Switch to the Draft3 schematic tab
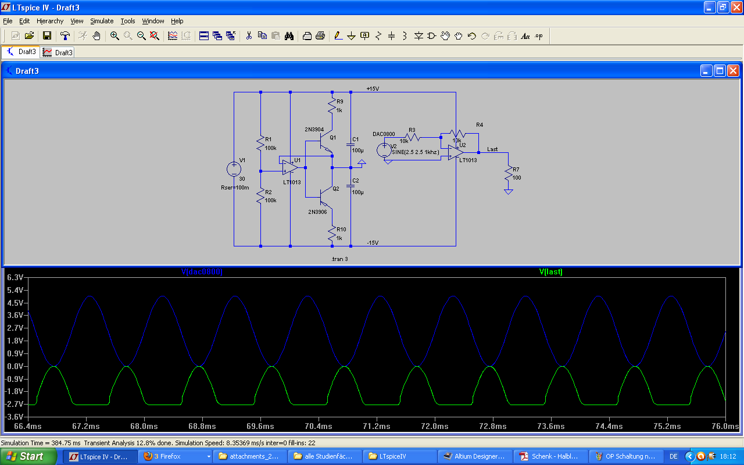Viewport: 744px width, 465px height. [x=21, y=52]
